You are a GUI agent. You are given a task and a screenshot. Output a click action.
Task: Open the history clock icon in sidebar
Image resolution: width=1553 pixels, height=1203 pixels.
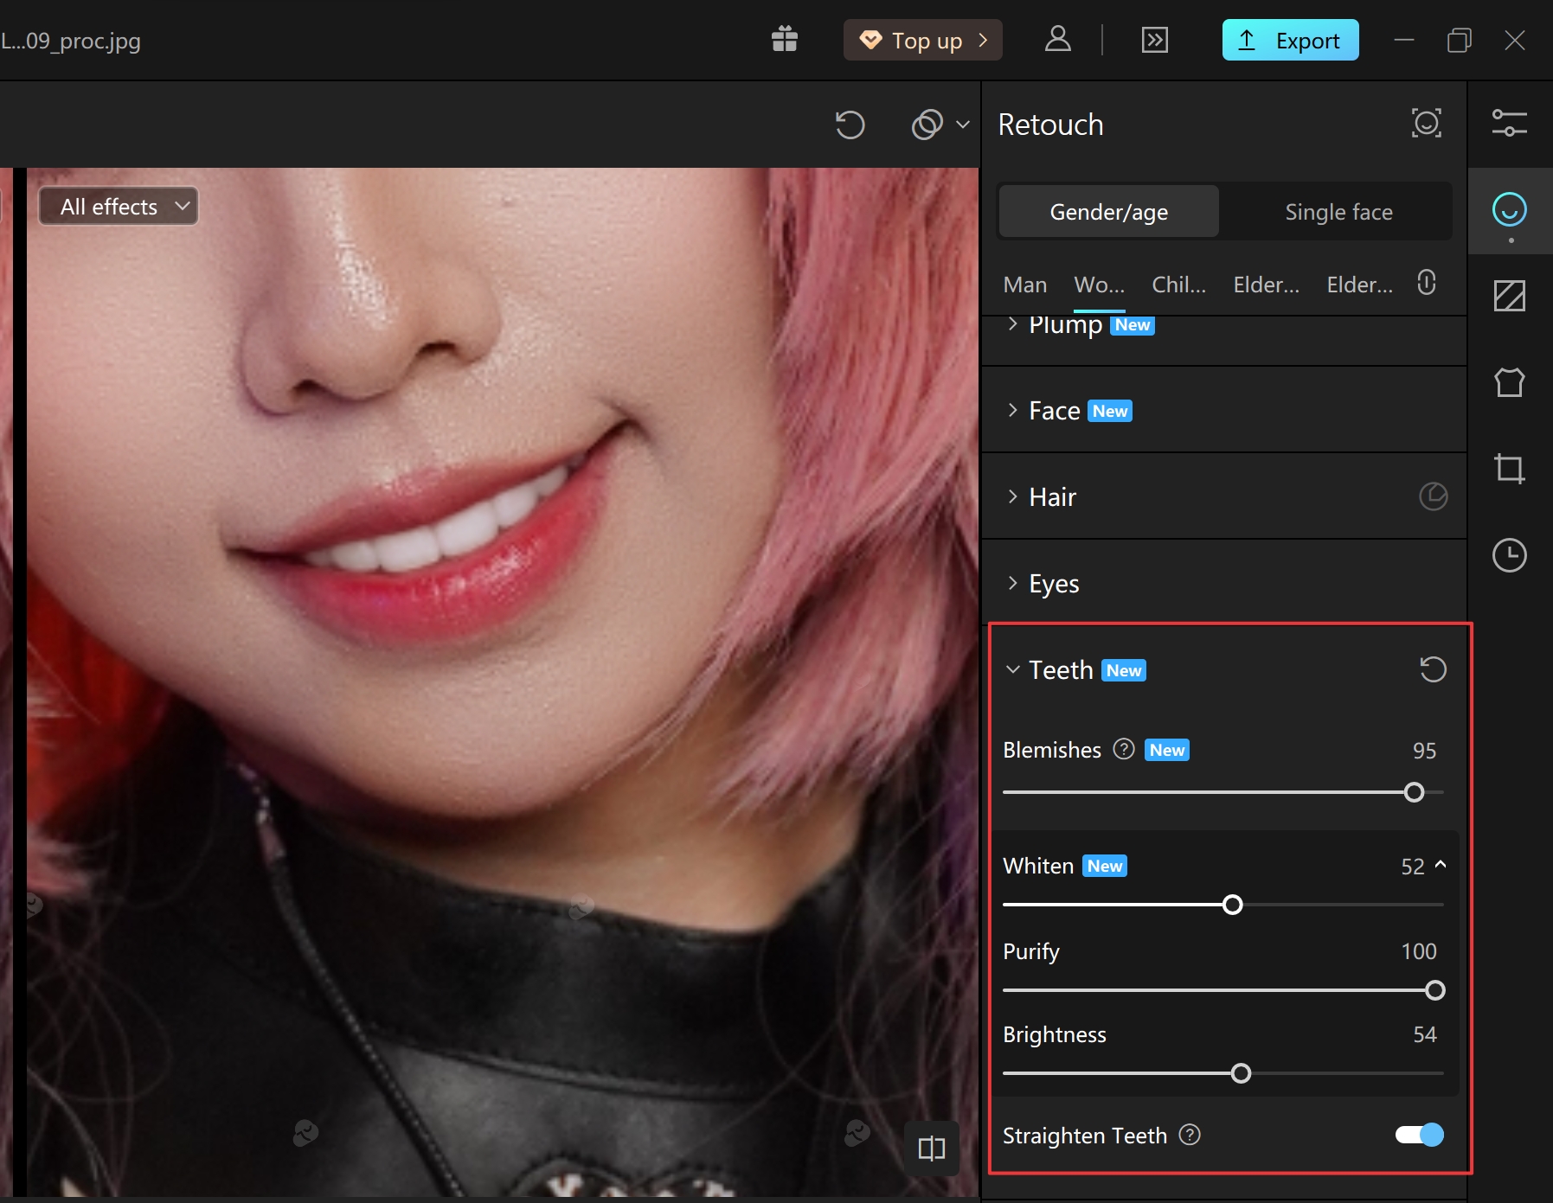pyautogui.click(x=1509, y=555)
